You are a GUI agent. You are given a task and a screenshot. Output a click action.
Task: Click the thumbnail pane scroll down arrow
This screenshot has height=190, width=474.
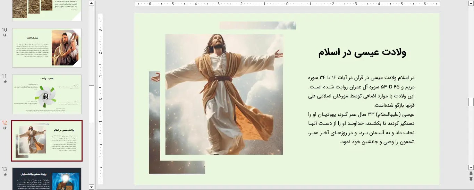(x=92, y=187)
